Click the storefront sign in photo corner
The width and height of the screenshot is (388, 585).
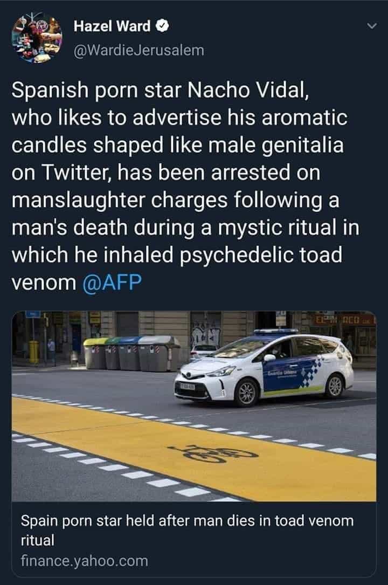click(344, 319)
